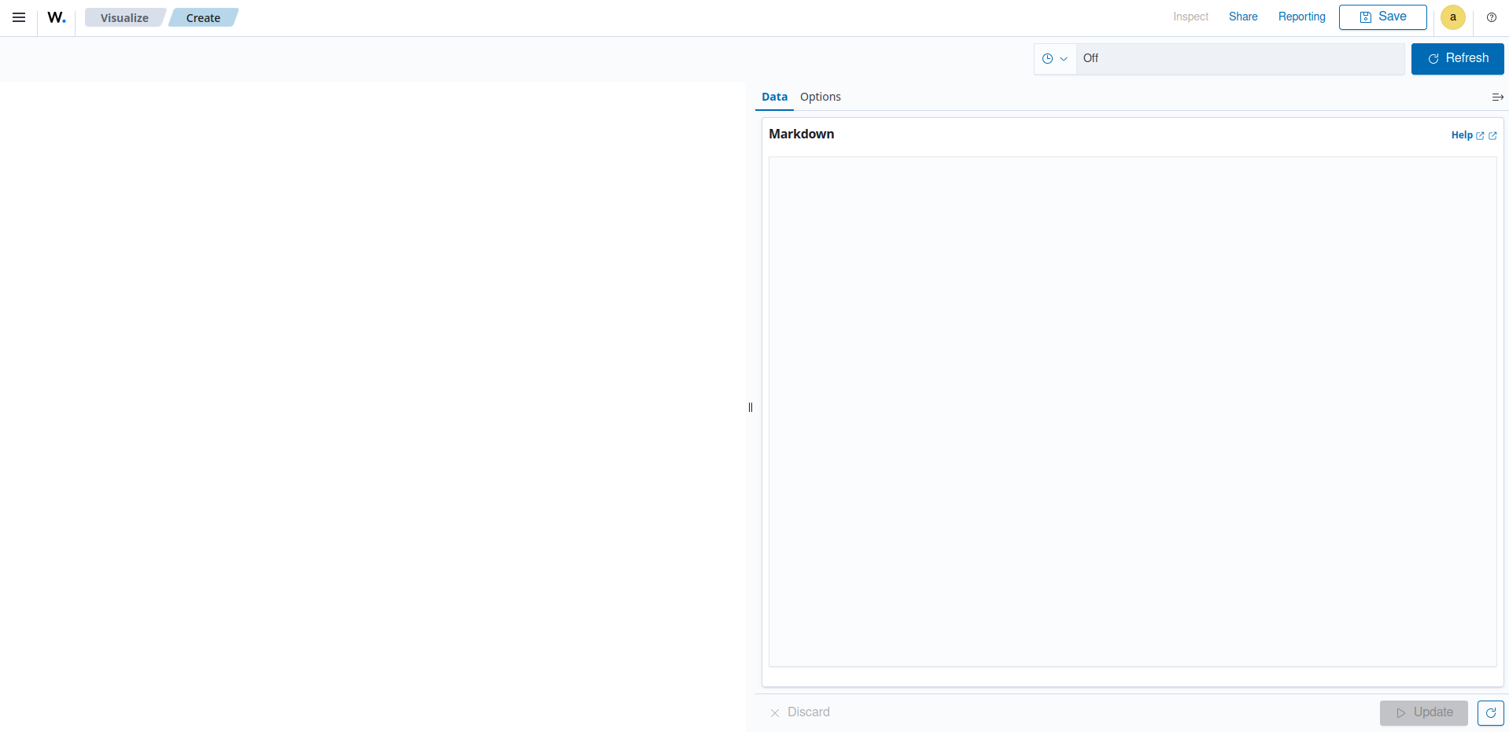
Task: Open the hamburger navigation menu
Action: pyautogui.click(x=19, y=17)
